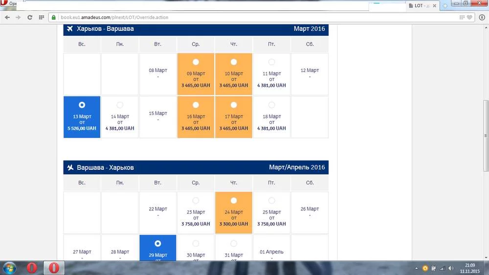This screenshot has width=489, height=275.
Task: Open the active Opera taskbar button
Action: [54, 268]
